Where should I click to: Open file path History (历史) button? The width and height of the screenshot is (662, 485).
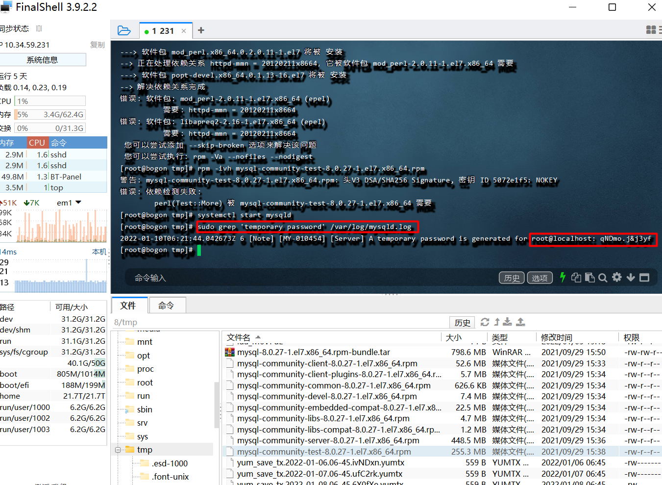tap(462, 322)
